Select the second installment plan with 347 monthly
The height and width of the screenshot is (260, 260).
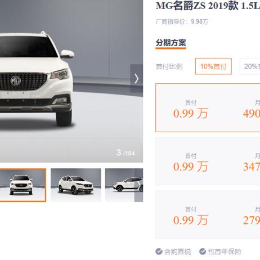(x=208, y=161)
